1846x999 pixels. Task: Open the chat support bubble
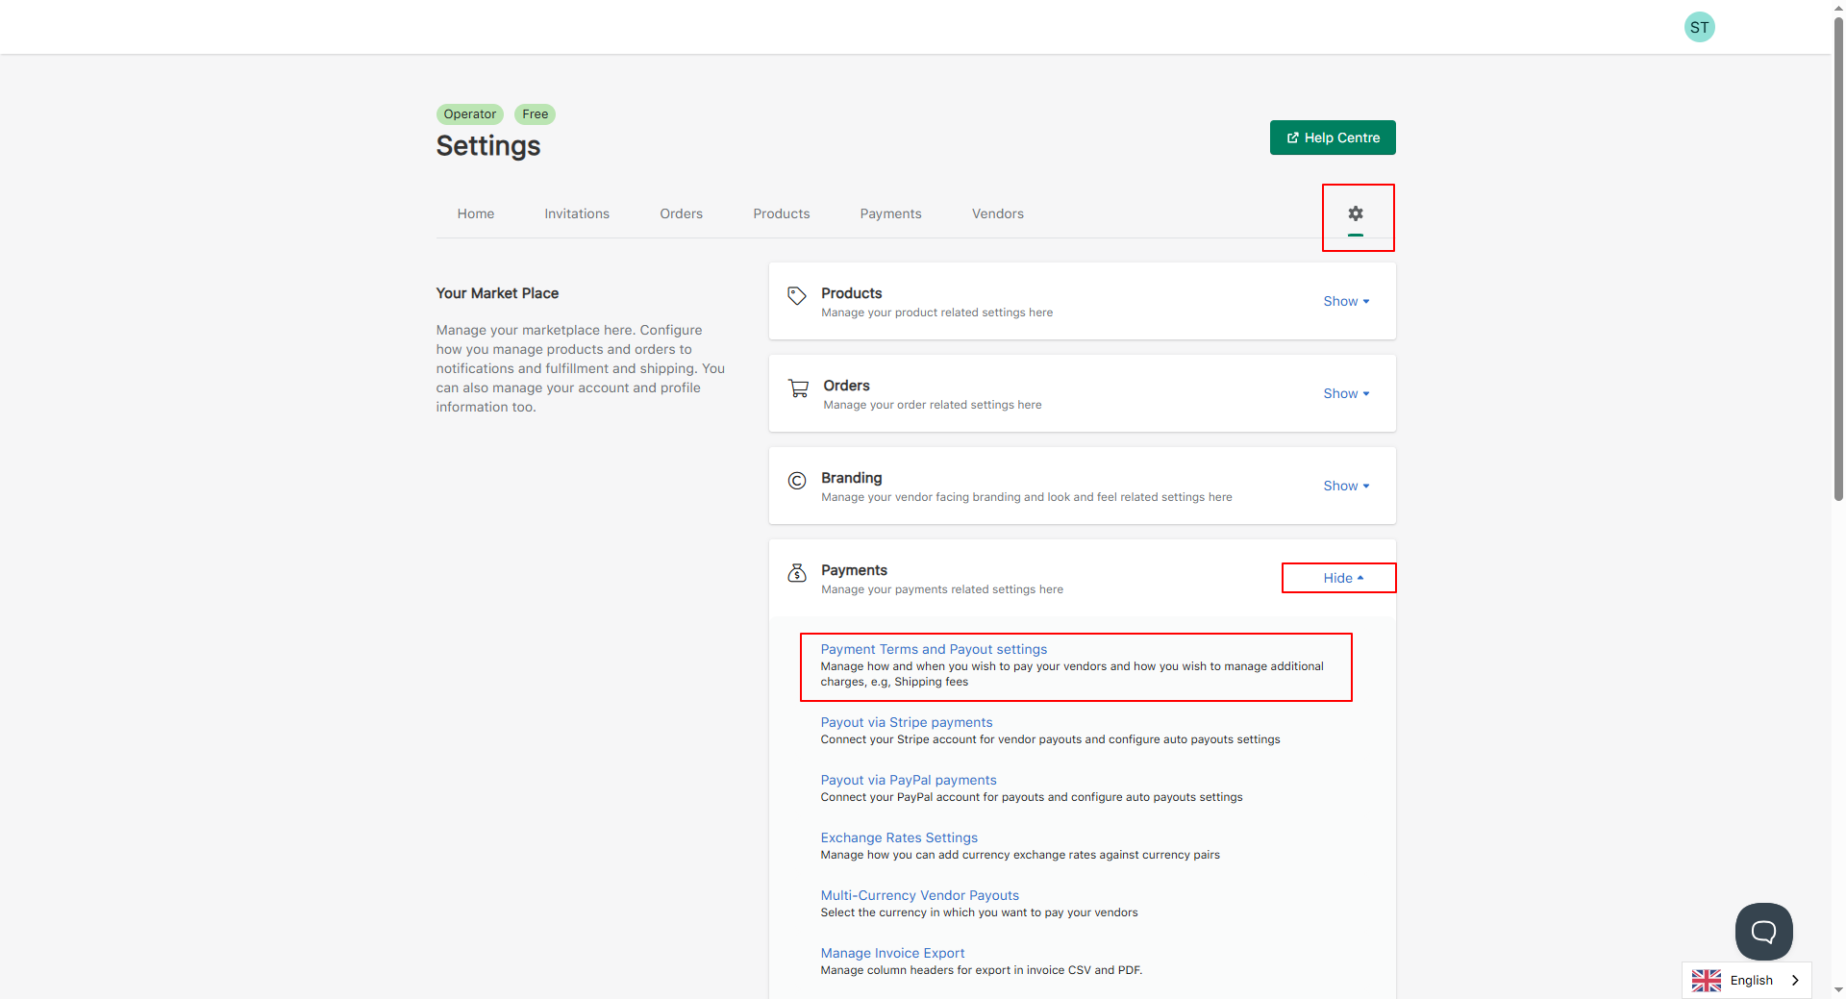pos(1763,931)
